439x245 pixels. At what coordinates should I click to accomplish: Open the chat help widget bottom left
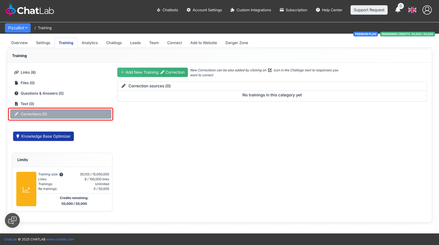click(x=12, y=220)
